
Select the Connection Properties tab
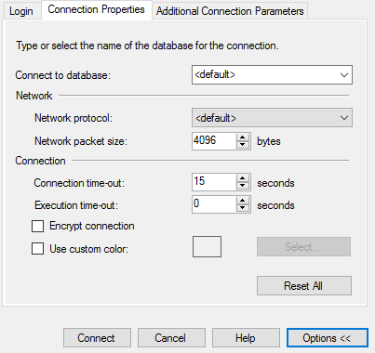(x=97, y=10)
